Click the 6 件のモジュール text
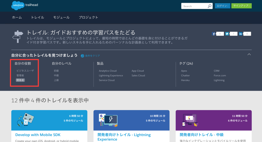Screen dimensions: 262x142 click(x=238, y=121)
